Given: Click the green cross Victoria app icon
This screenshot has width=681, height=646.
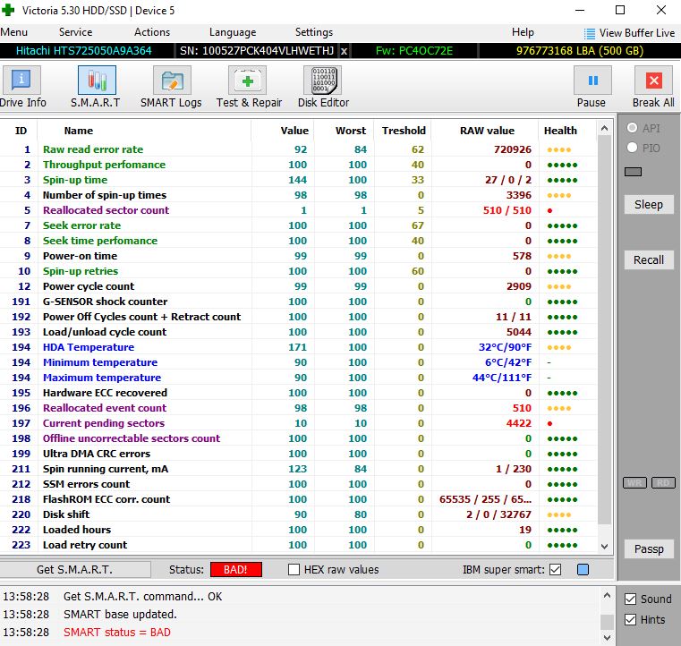Looking at the screenshot, I should 8,10.
